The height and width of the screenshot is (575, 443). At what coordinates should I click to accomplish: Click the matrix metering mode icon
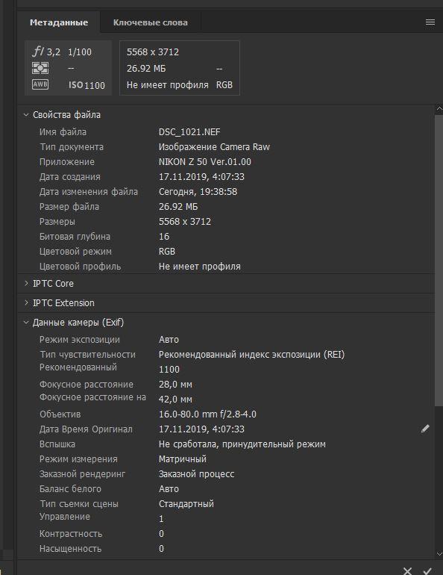click(x=40, y=68)
